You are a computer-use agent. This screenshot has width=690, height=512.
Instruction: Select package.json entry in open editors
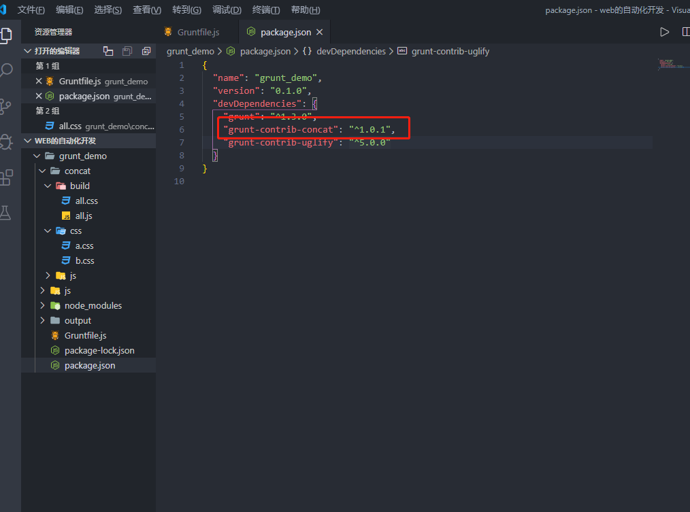pos(88,97)
